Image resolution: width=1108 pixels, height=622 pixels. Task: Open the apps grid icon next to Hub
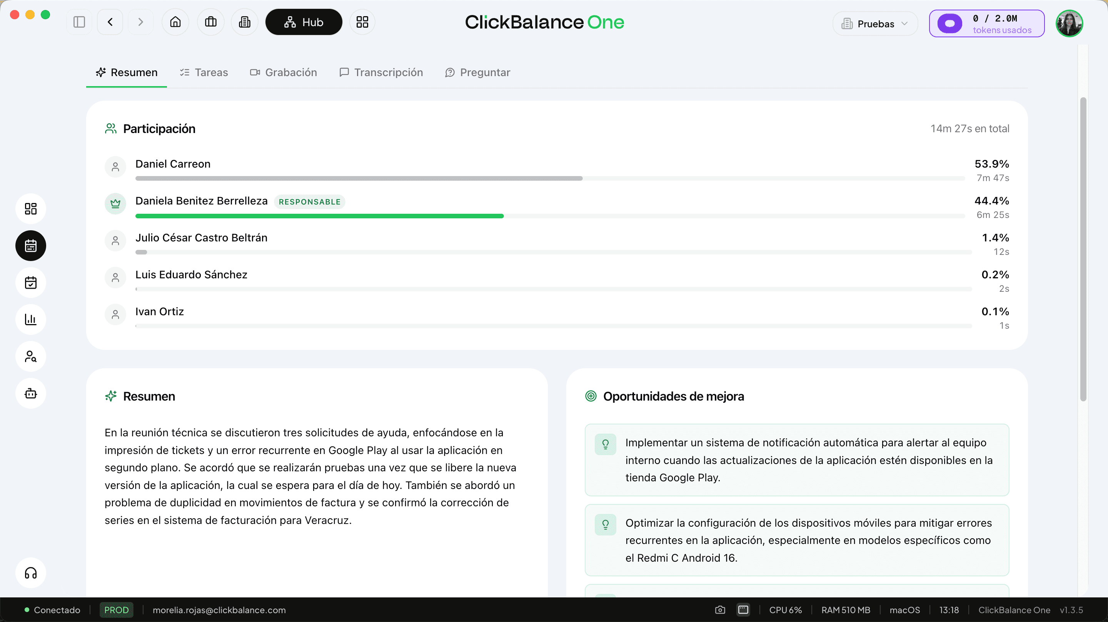coord(362,22)
